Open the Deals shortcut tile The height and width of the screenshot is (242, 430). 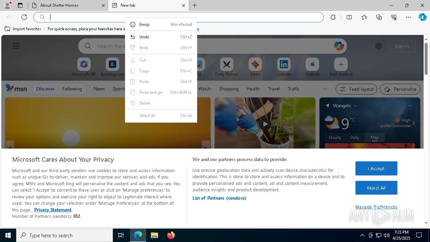(x=255, y=67)
